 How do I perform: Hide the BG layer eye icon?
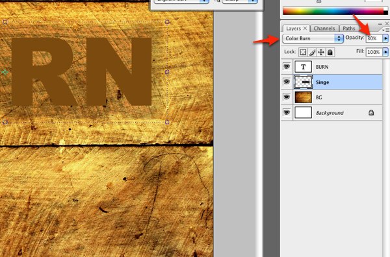(x=287, y=97)
